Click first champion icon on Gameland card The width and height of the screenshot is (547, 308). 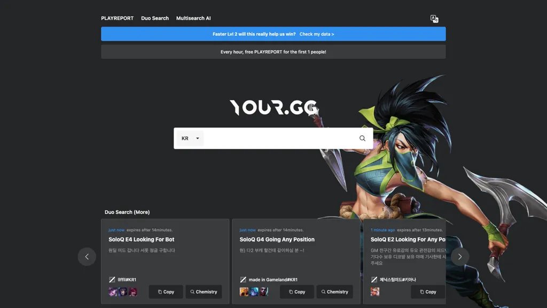click(x=244, y=292)
